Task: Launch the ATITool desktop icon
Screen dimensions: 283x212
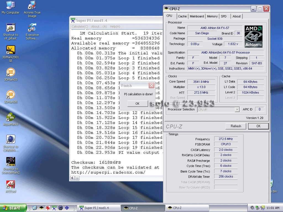Action: pyautogui.click(x=11, y=184)
